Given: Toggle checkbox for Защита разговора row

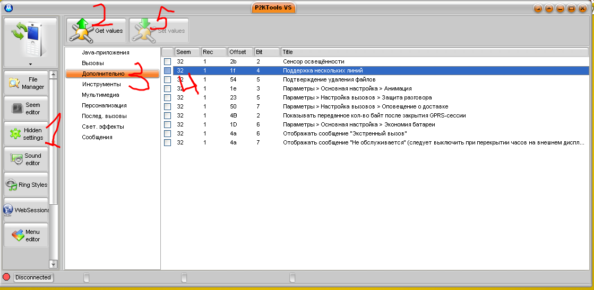Looking at the screenshot, I should 167,97.
